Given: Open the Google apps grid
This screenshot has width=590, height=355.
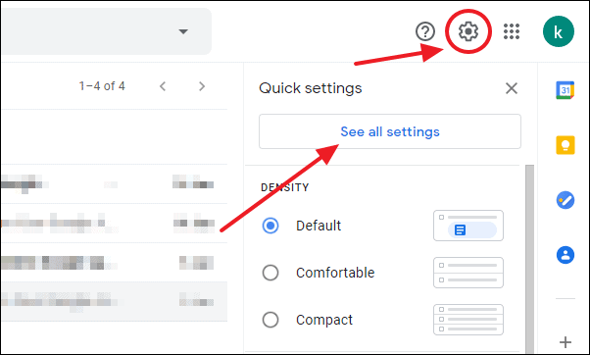Looking at the screenshot, I should point(512,31).
